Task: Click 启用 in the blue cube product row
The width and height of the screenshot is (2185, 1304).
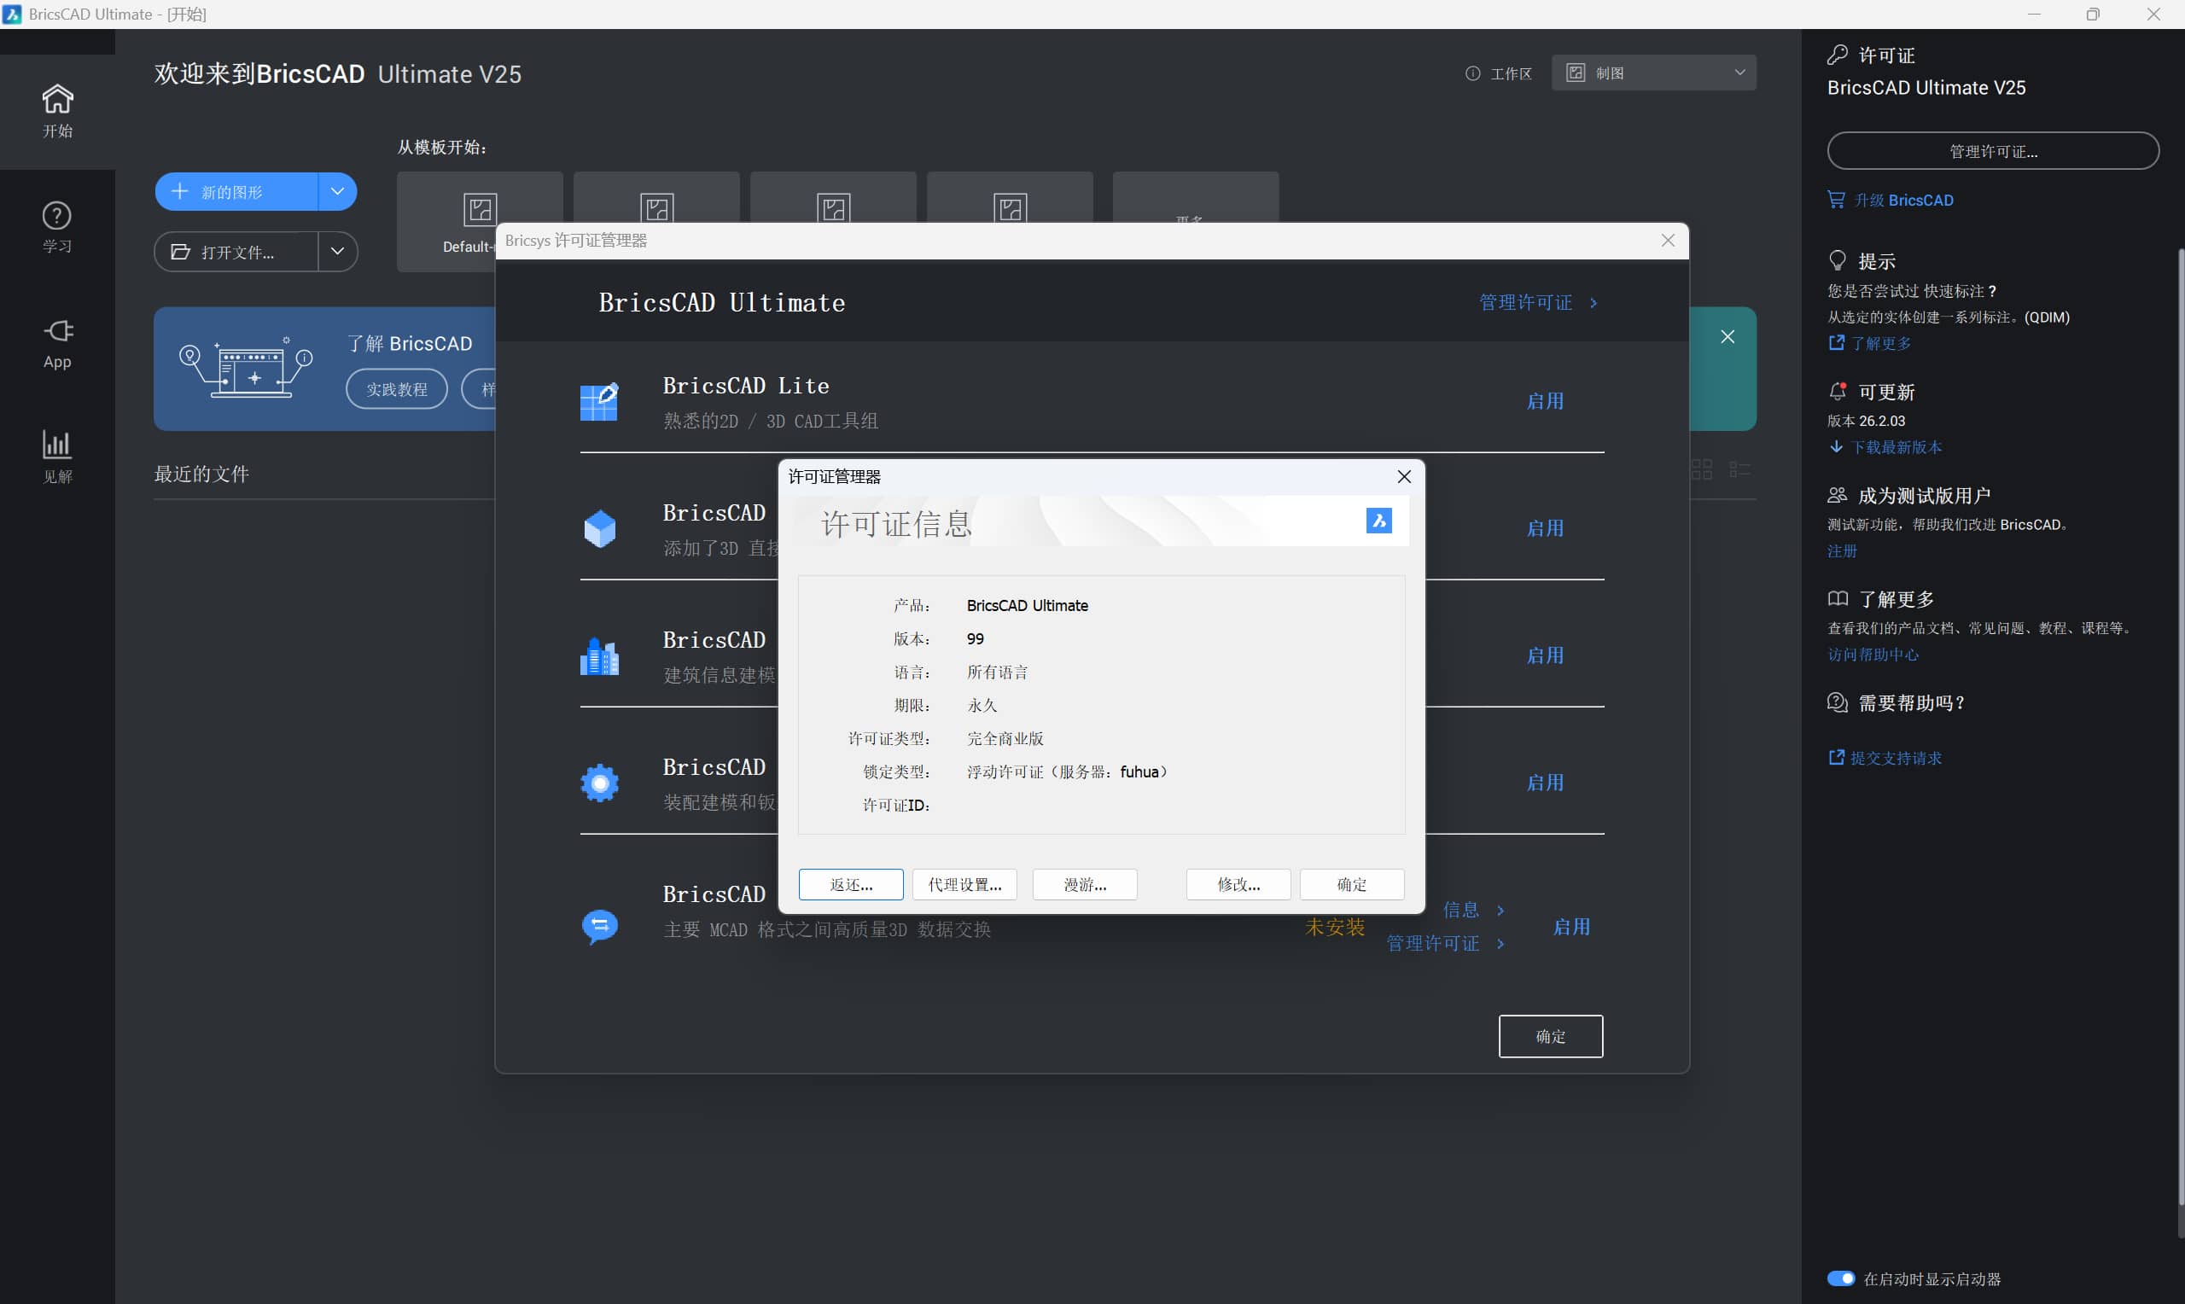Action: [1545, 529]
